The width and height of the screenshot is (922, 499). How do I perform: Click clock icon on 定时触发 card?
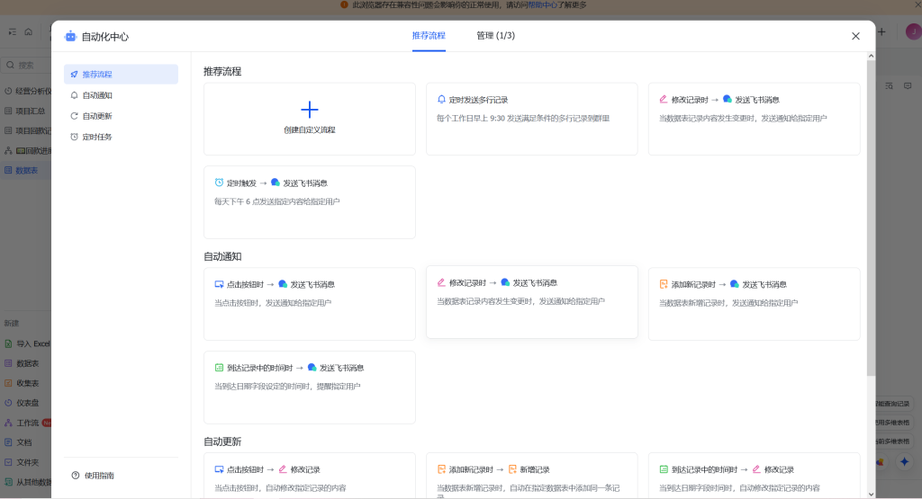(219, 183)
